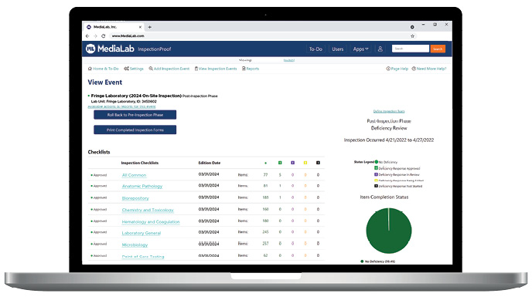This screenshot has height=300, width=532.
Task: Bookmark the page with star icon
Action: 413,35
